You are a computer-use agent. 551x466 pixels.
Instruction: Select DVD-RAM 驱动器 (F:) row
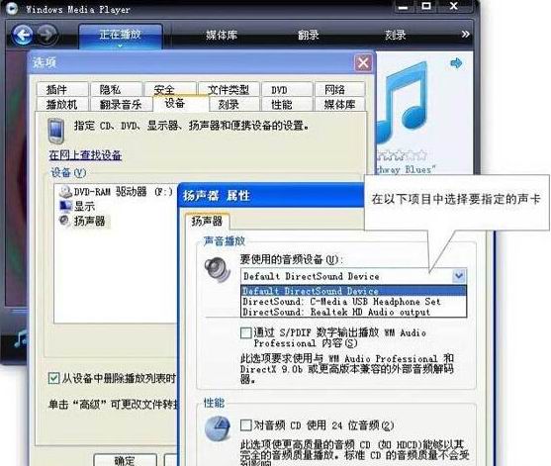coord(117,192)
